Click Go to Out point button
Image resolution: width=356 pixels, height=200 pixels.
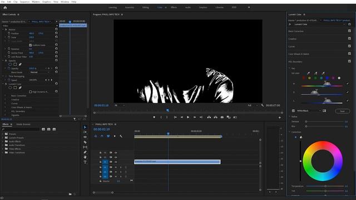click(x=201, y=117)
